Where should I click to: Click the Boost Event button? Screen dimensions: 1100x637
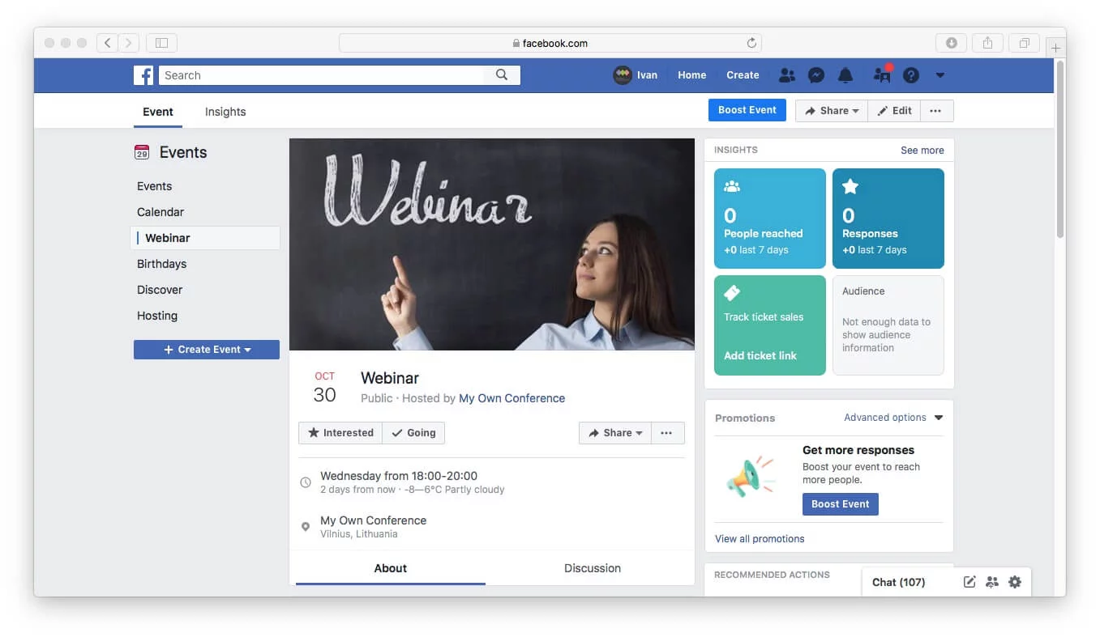747,109
